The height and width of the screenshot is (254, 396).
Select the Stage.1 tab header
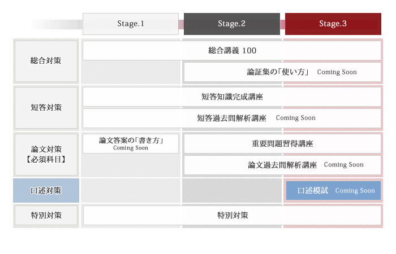131,24
